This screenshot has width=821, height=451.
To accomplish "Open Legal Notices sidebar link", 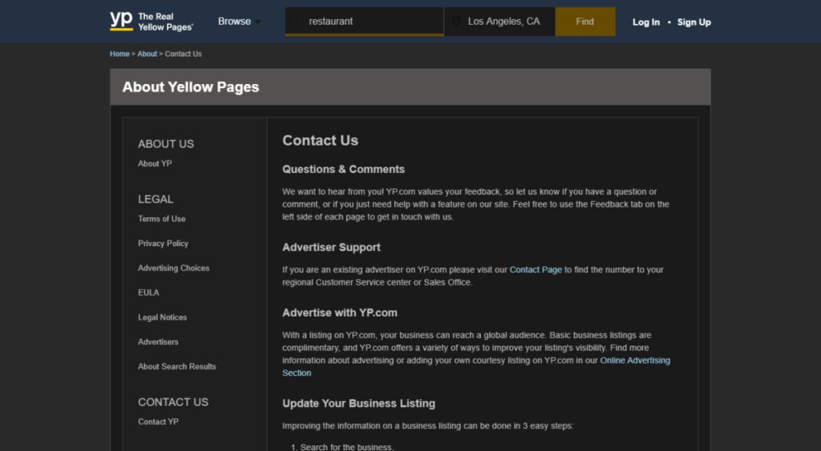I will pos(162,317).
